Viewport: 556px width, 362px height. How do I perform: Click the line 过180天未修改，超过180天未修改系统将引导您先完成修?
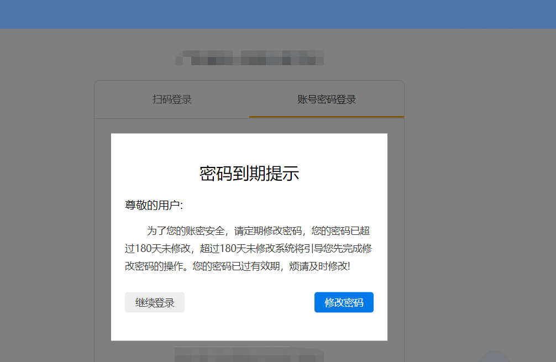pos(248,249)
